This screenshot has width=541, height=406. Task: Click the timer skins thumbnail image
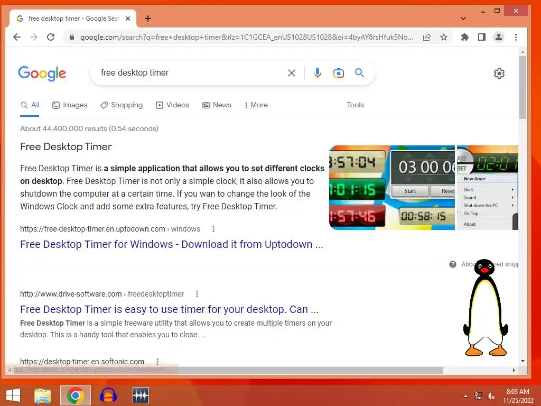(x=392, y=188)
